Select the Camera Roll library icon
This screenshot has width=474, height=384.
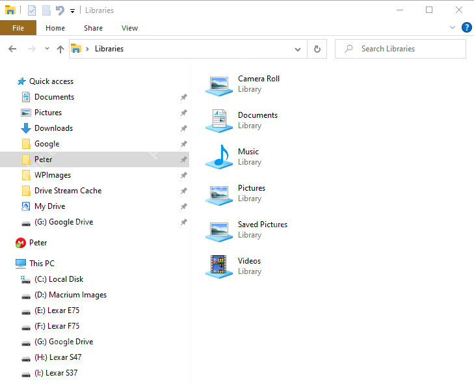[219, 86]
